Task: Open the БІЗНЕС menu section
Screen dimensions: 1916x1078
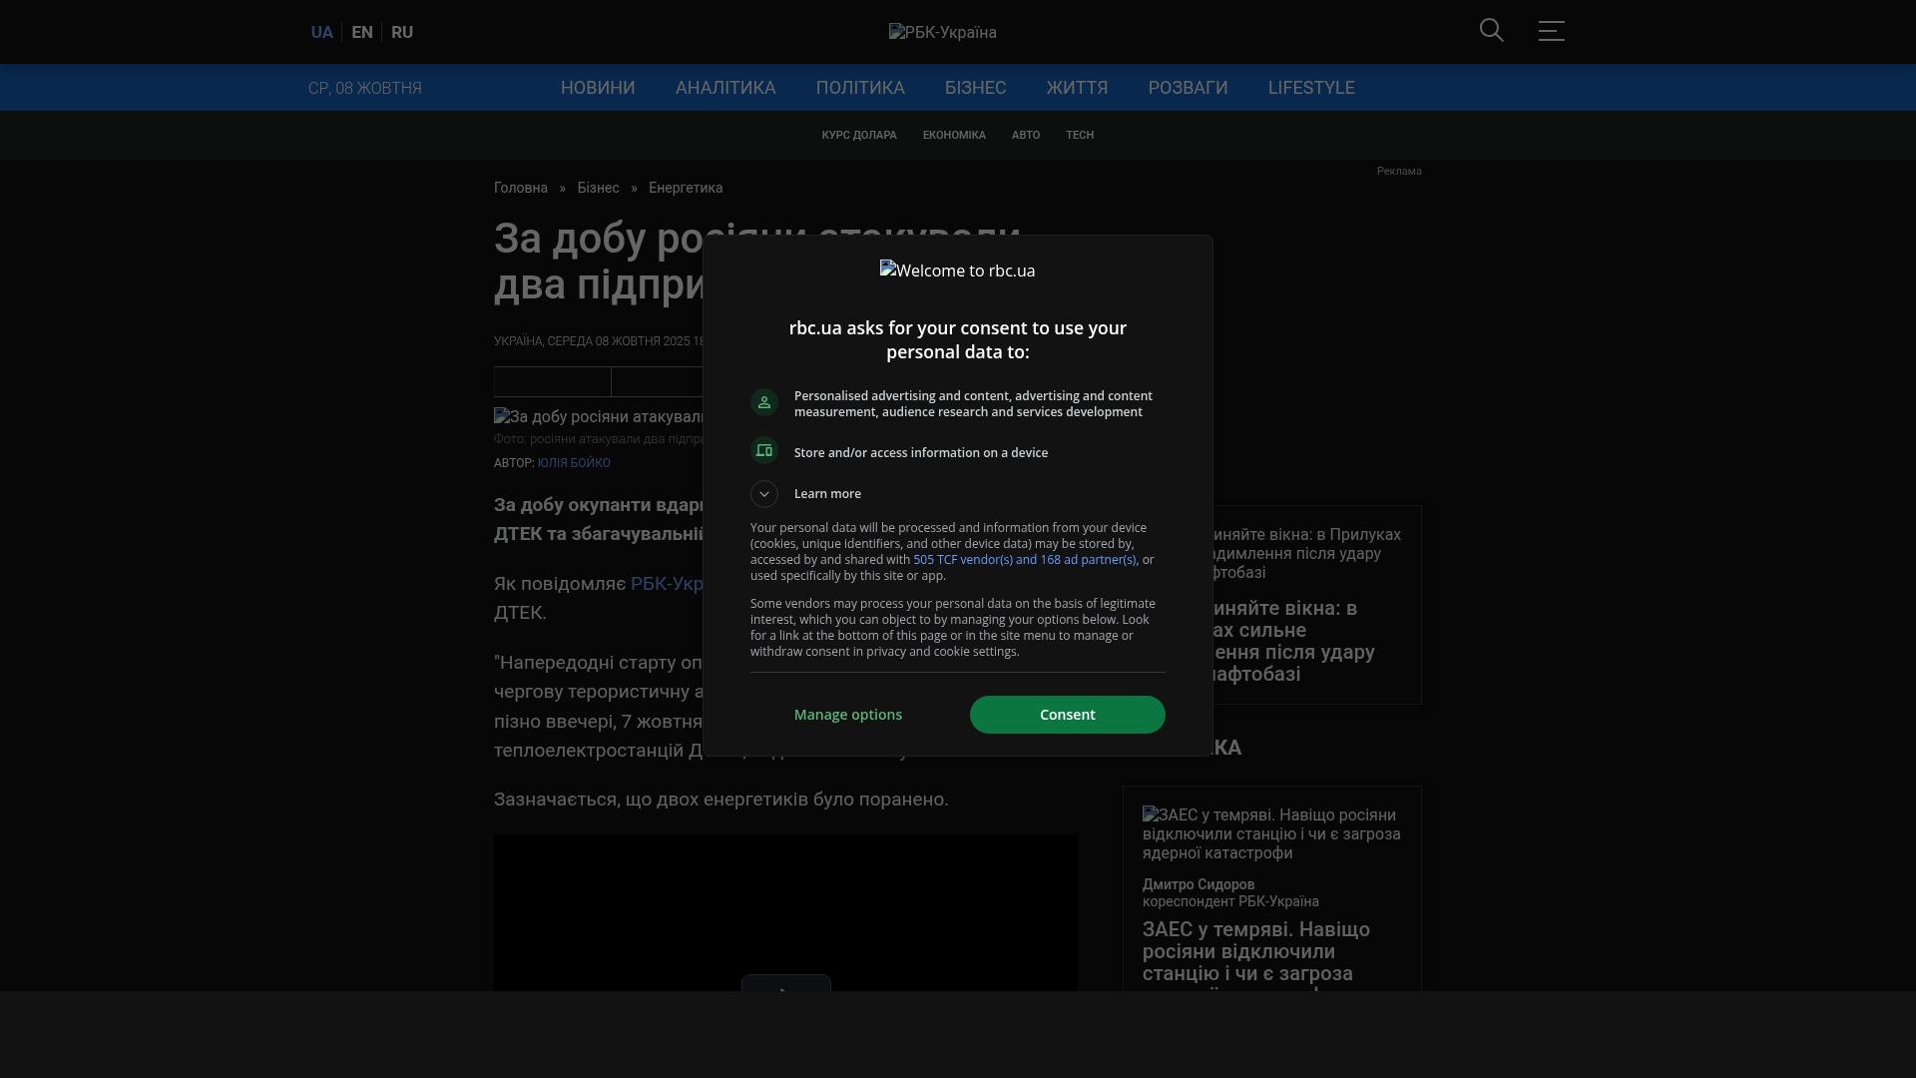Action: (975, 88)
